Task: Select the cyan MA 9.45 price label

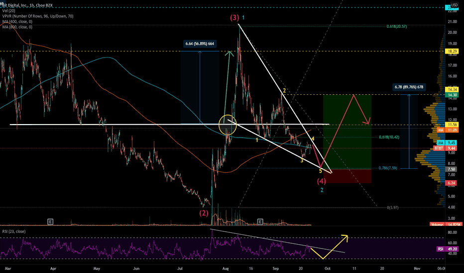Action: (x=448, y=142)
